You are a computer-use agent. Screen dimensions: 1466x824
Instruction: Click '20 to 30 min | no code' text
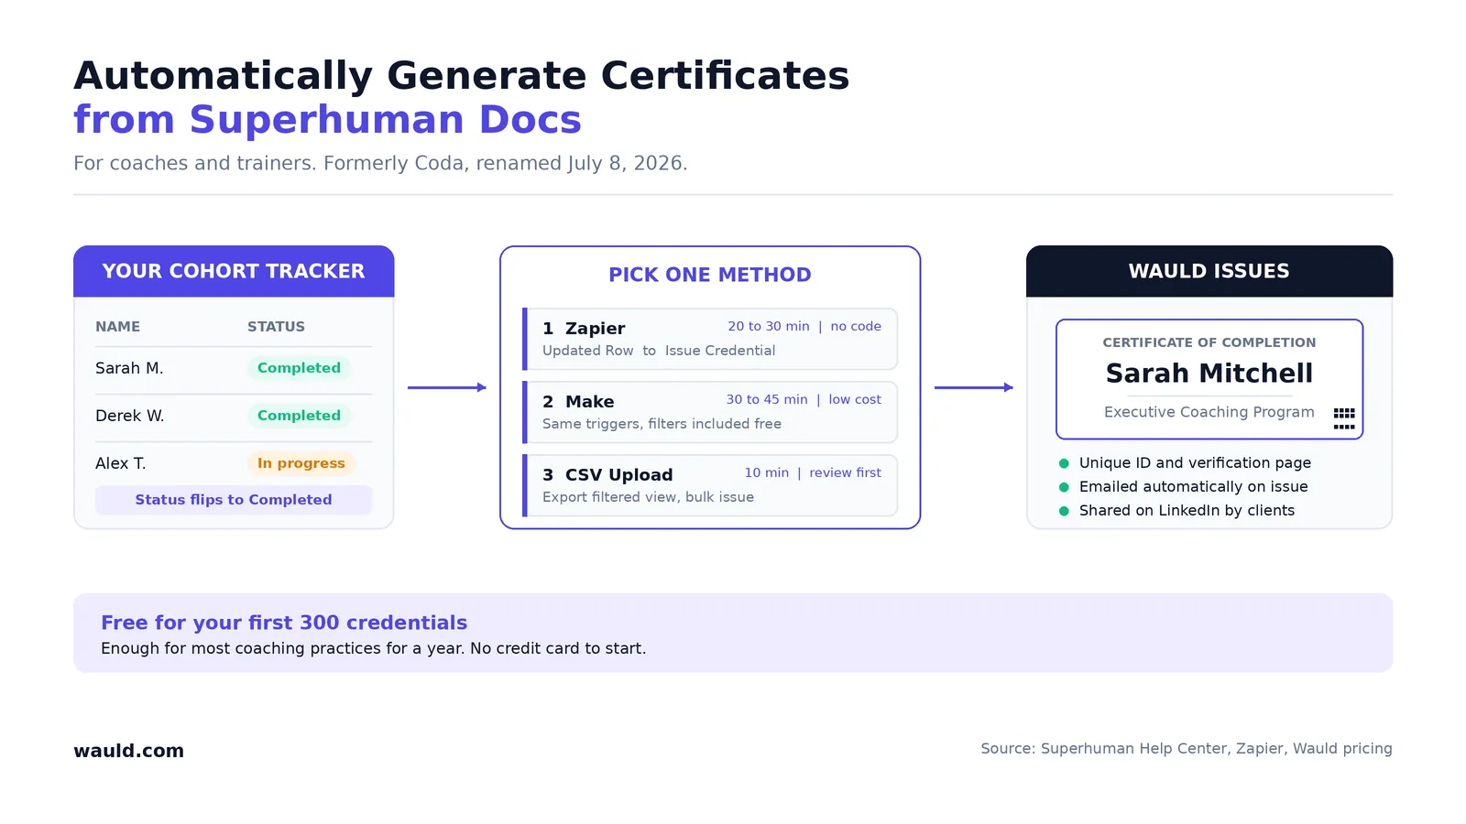click(x=804, y=326)
